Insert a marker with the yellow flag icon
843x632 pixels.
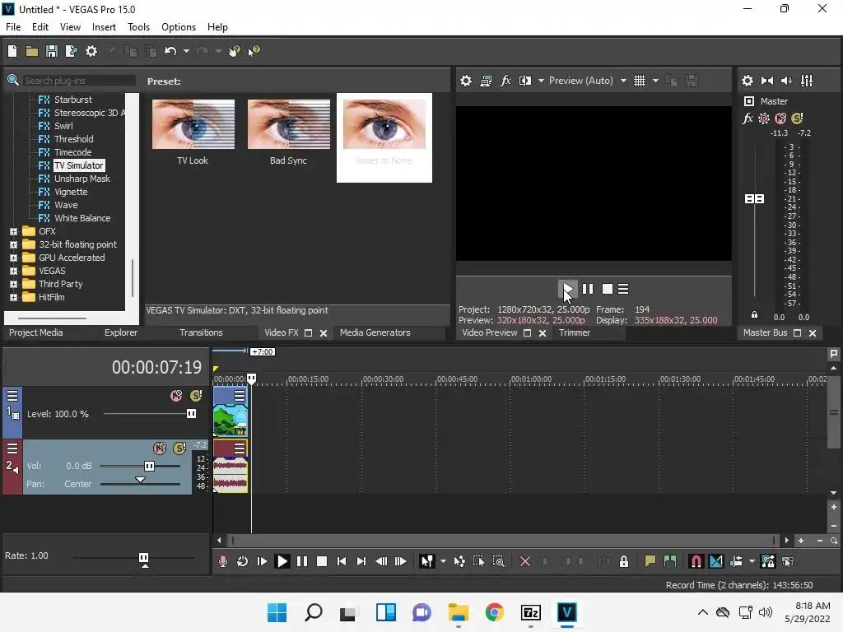[650, 561]
